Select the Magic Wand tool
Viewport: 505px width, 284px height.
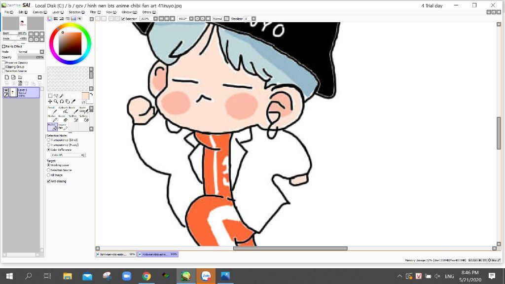coord(62,96)
